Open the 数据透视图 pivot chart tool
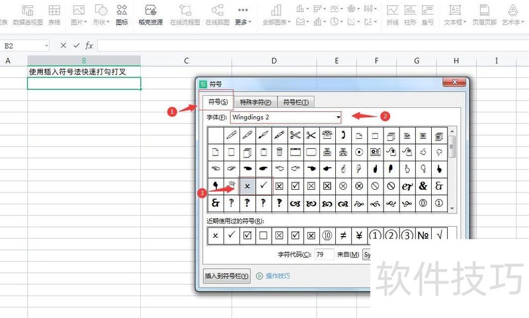The image size is (529, 318). tap(28, 15)
